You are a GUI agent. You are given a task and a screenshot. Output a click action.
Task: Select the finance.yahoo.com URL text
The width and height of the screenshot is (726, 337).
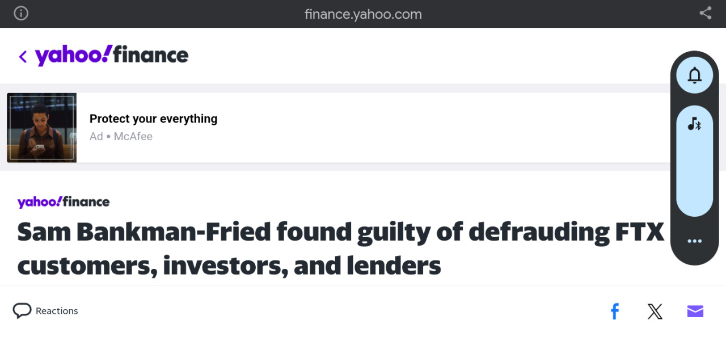pyautogui.click(x=363, y=14)
